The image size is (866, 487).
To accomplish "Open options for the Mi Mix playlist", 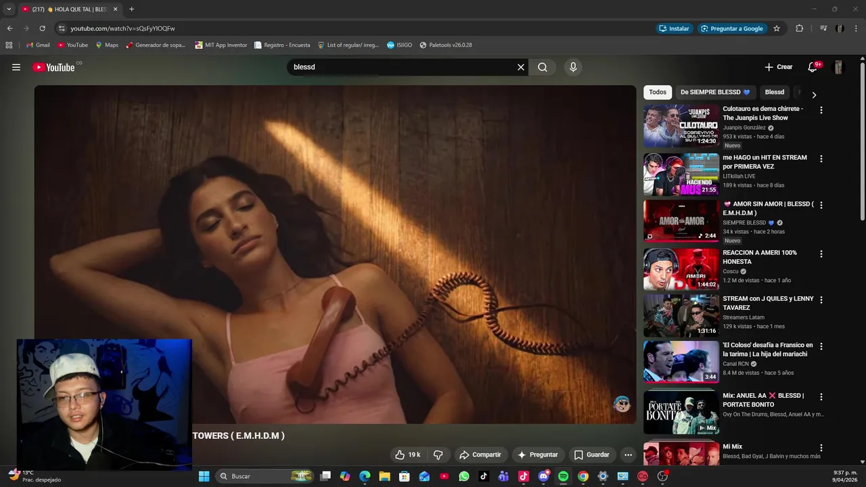I will tap(821, 448).
